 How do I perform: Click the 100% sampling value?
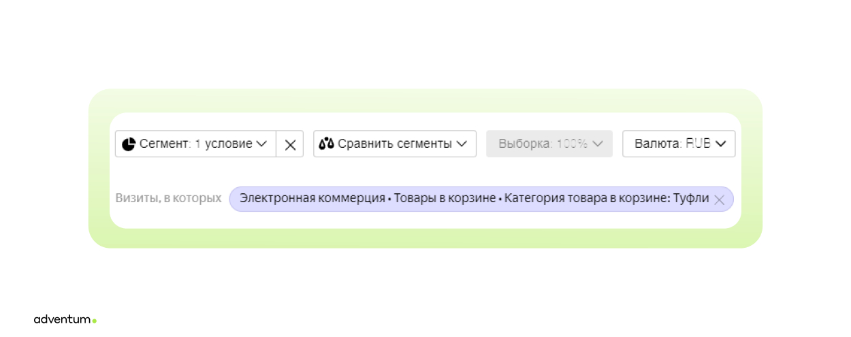572,144
